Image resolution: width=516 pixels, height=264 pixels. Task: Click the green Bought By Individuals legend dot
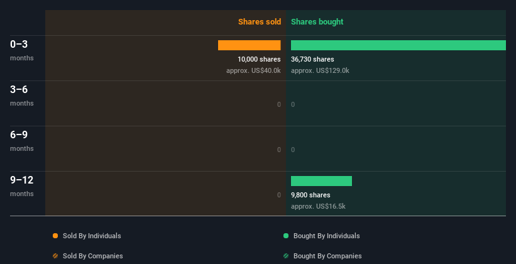pyautogui.click(x=286, y=236)
